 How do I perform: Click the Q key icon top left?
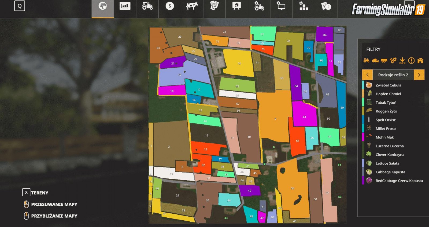(x=20, y=6)
